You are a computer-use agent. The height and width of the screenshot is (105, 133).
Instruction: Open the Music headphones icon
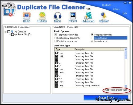click(x=57, y=16)
